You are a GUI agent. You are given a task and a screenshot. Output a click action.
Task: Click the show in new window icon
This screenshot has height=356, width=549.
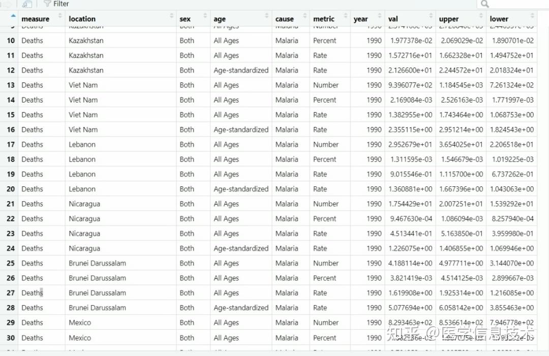(x=27, y=4)
